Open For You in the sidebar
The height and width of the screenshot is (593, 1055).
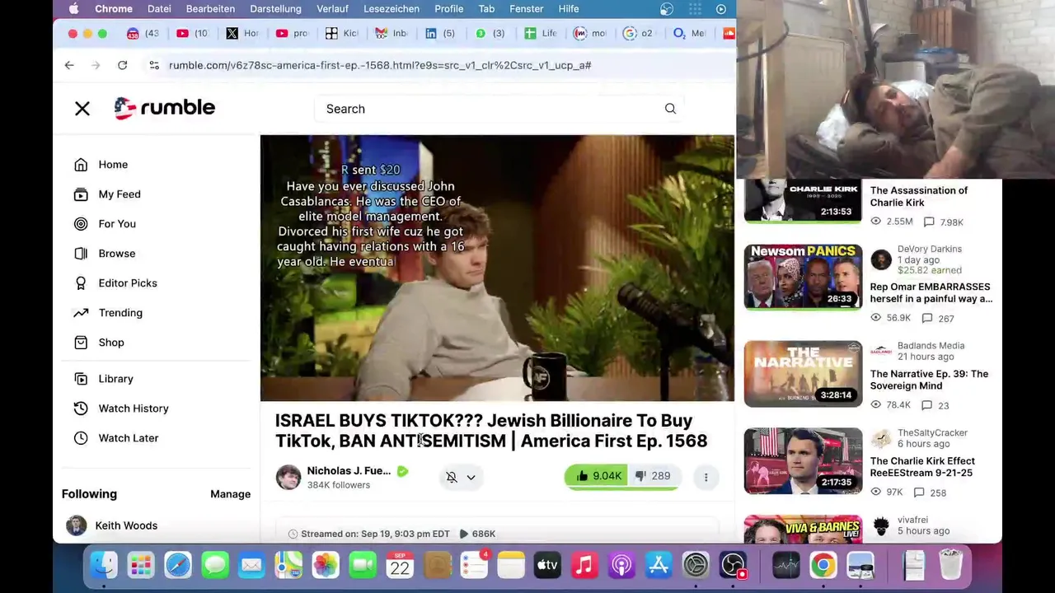[x=117, y=224]
